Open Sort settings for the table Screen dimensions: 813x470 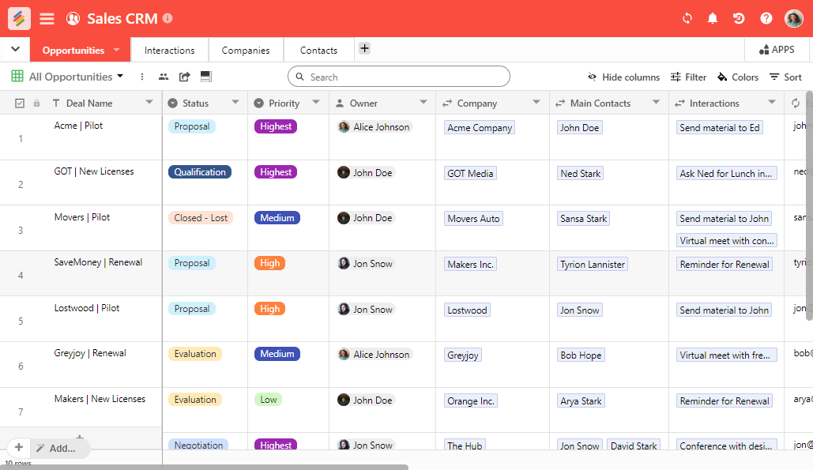coord(788,77)
